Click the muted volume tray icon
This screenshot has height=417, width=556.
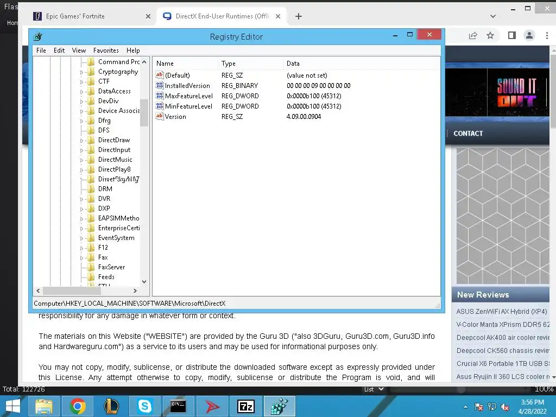coord(506,407)
